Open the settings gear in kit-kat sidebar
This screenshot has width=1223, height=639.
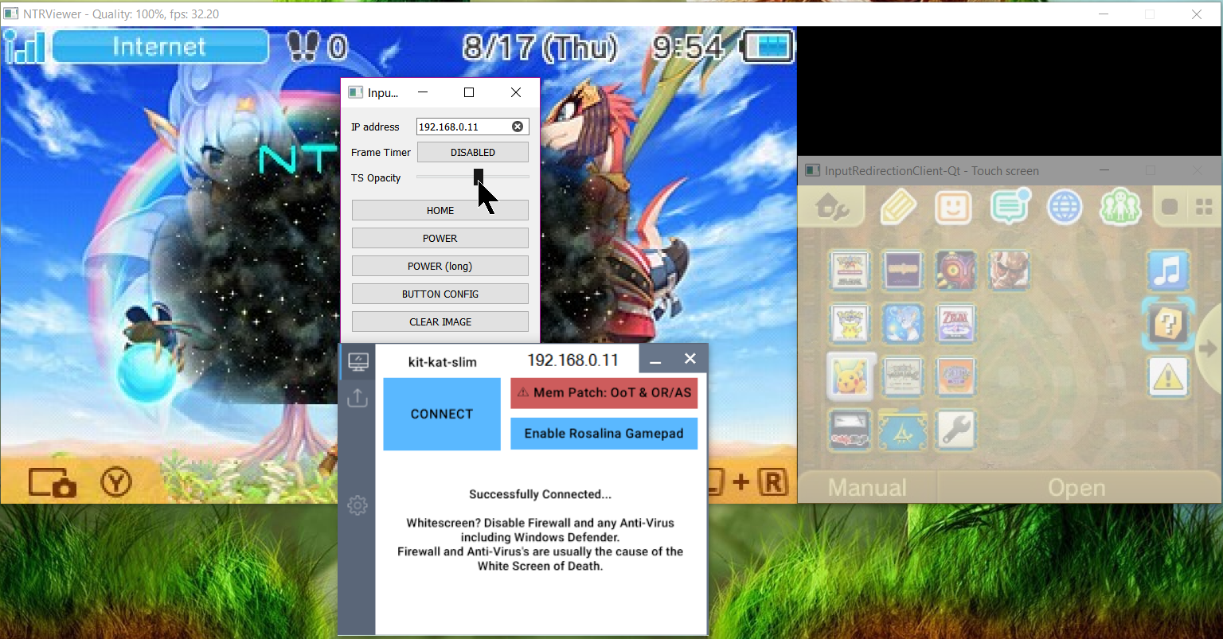(358, 505)
